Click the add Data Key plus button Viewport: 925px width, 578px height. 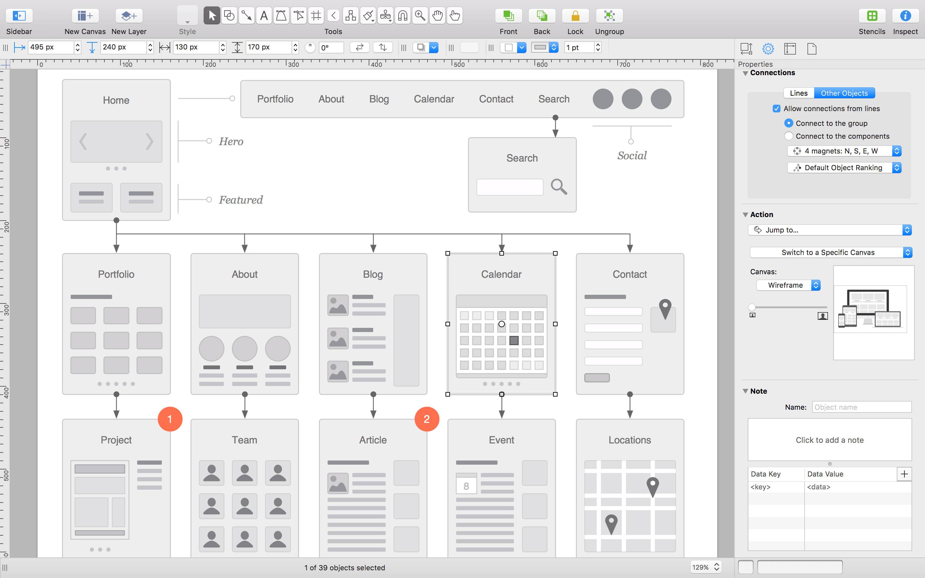[904, 473]
